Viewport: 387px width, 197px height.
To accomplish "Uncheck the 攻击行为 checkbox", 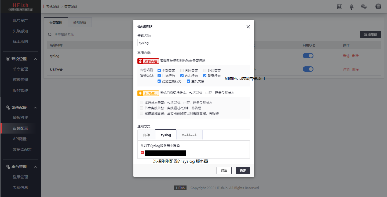I will tap(182, 76).
